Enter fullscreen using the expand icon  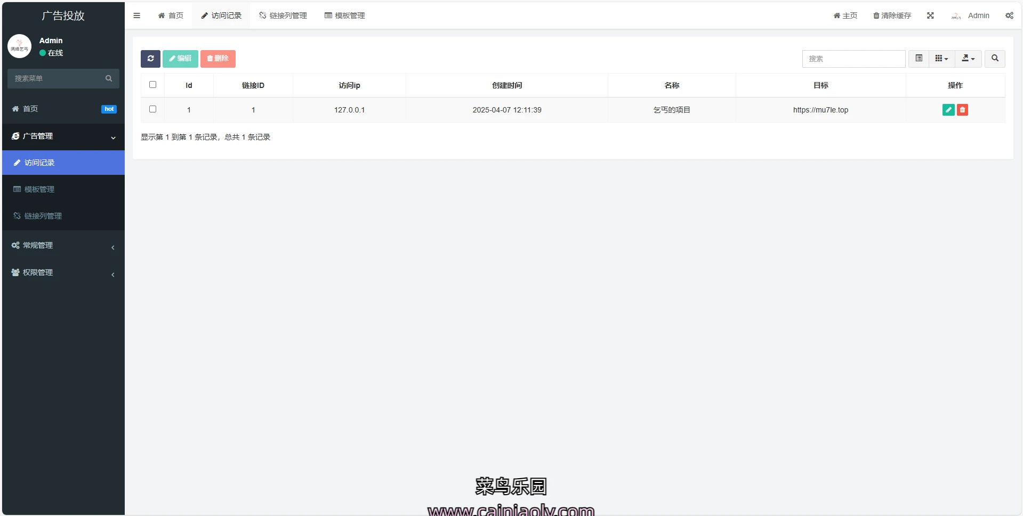[930, 15]
